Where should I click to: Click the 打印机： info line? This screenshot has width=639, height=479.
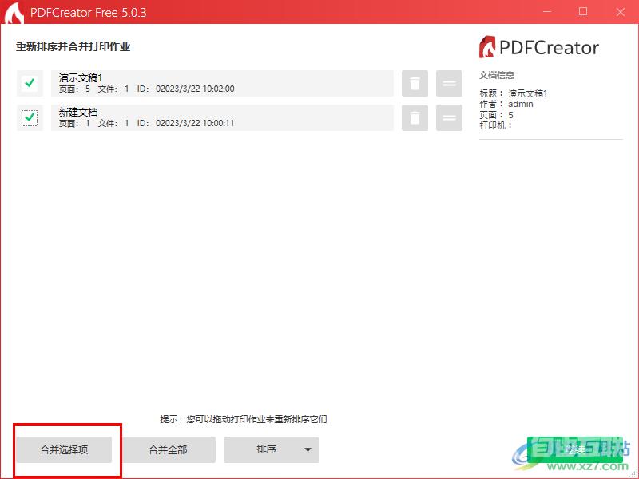(495, 125)
